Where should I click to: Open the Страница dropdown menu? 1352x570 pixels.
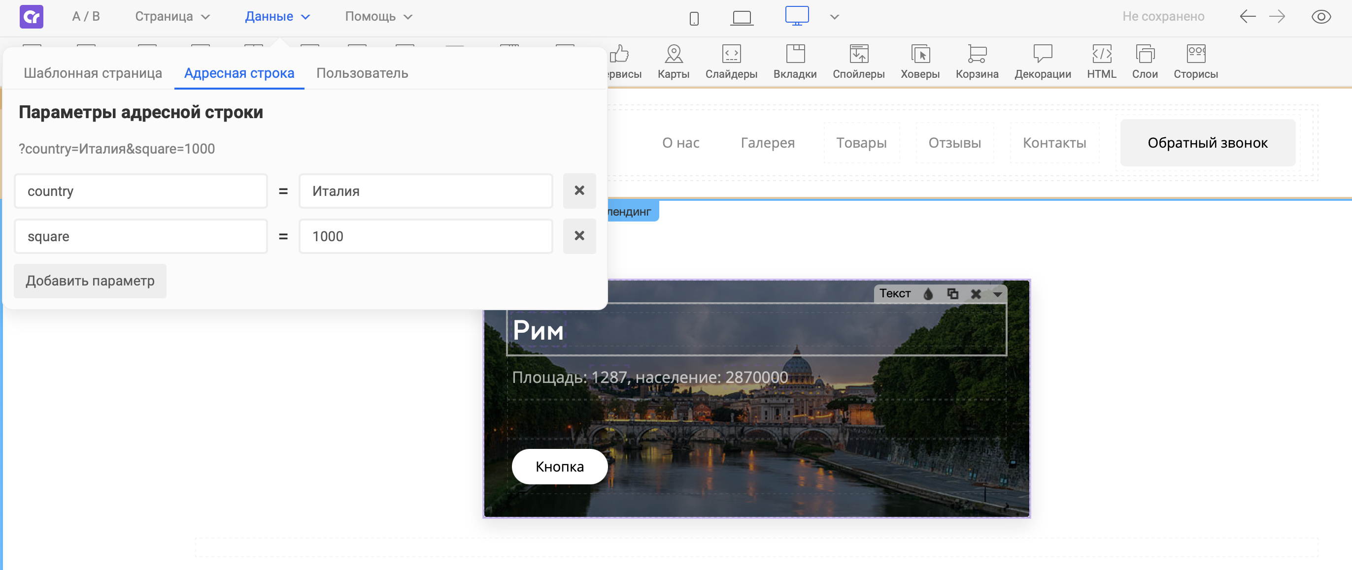click(172, 17)
